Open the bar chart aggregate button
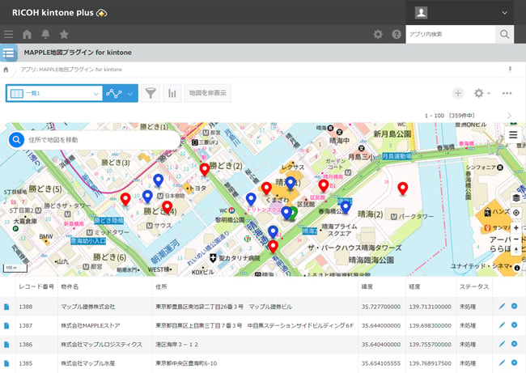The image size is (526, 373). (x=172, y=93)
